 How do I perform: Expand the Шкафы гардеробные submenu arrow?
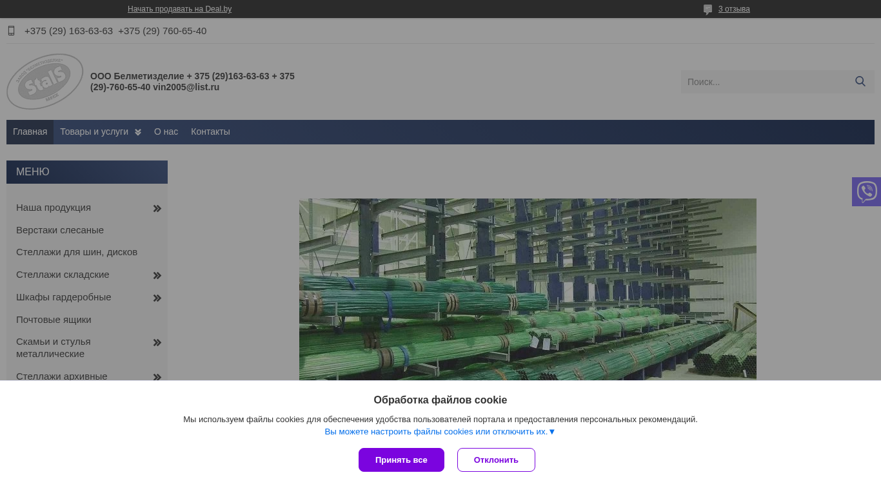tap(157, 298)
